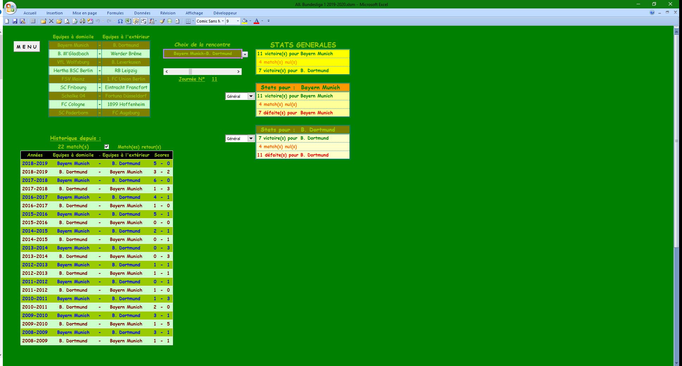The width and height of the screenshot is (682, 366).
Task: Click the selected match box Bayern Munich-B. Dortmund
Action: [x=203, y=53]
